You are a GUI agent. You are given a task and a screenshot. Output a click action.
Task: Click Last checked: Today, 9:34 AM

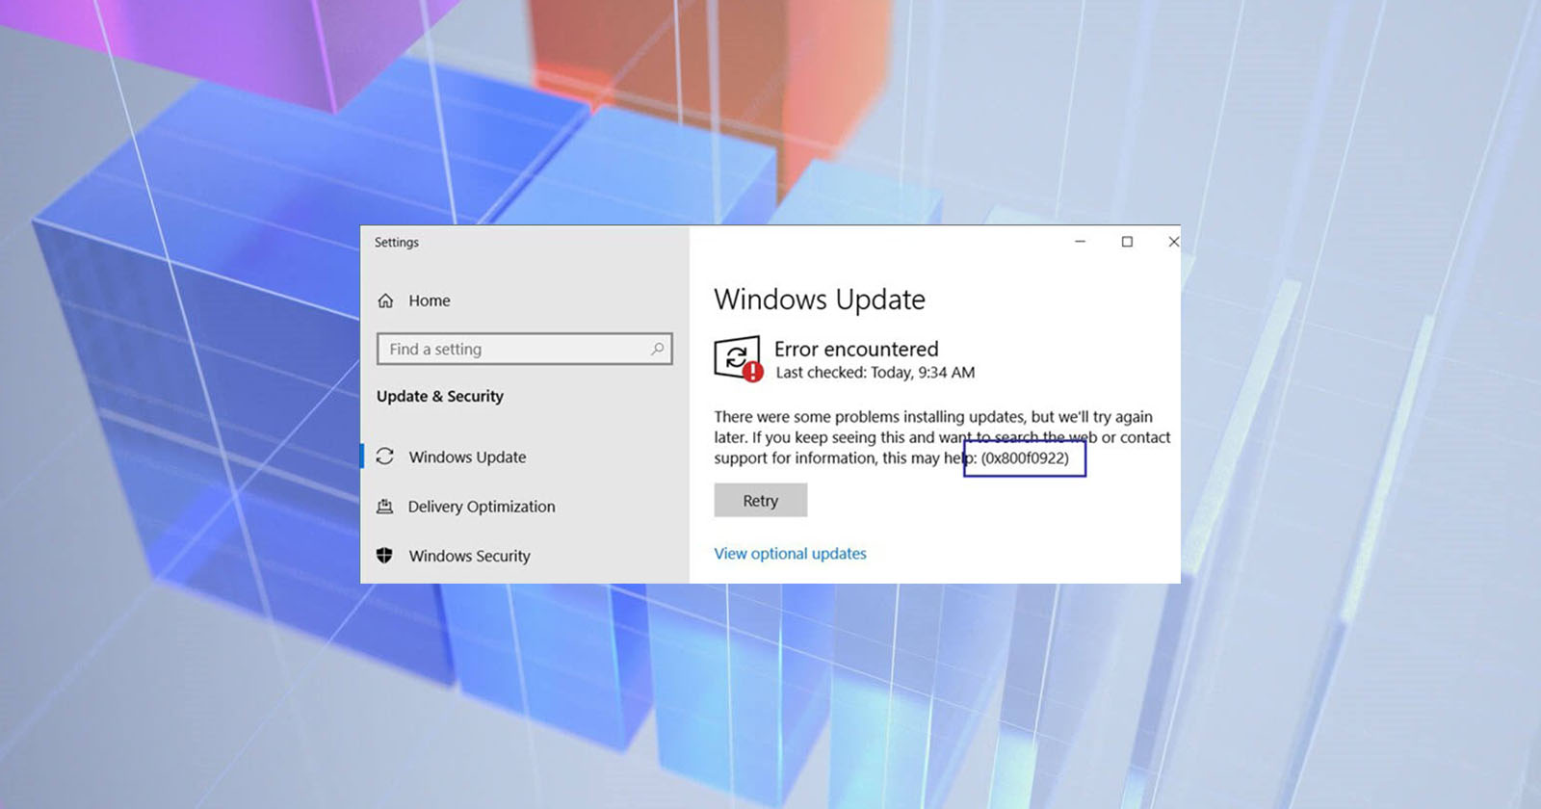pyautogui.click(x=875, y=373)
